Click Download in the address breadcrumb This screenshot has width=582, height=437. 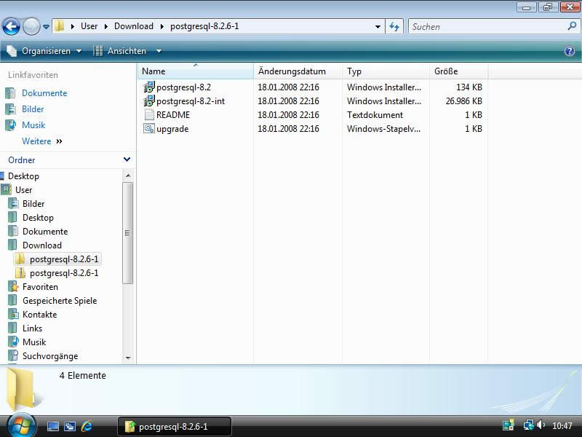point(134,26)
